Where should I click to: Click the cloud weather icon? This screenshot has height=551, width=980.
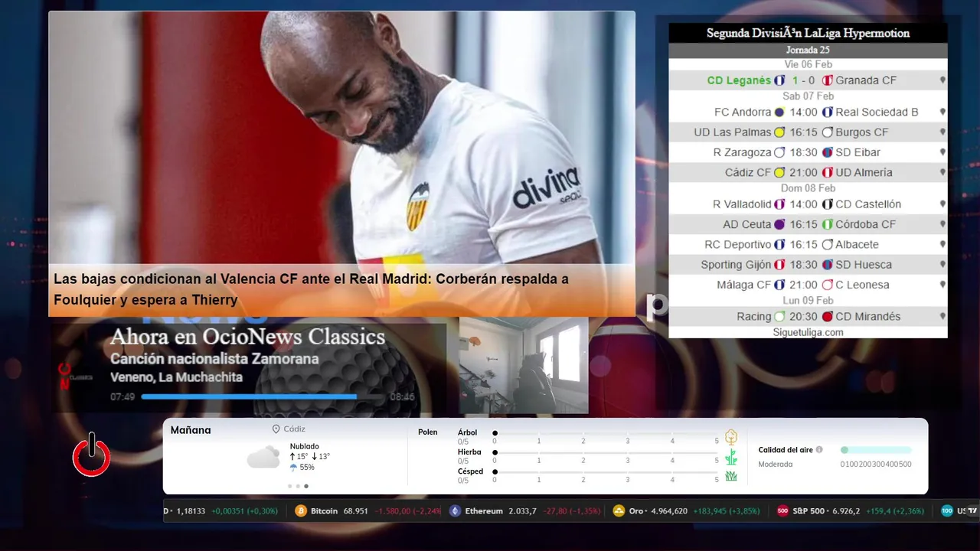point(263,457)
